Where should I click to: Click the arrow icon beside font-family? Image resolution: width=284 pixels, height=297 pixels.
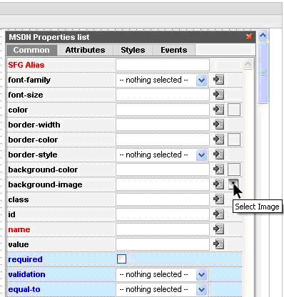pyautogui.click(x=218, y=80)
